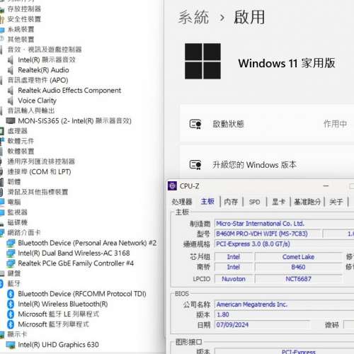Image resolution: width=354 pixels, height=354 pixels.
Task: Select 韌體 category in device tree
Action: coord(14,182)
